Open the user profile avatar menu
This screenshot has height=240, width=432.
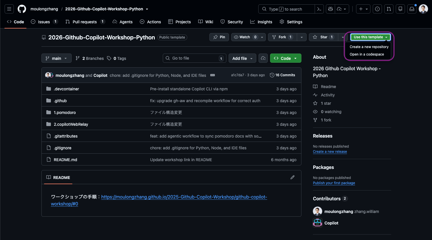(423, 9)
